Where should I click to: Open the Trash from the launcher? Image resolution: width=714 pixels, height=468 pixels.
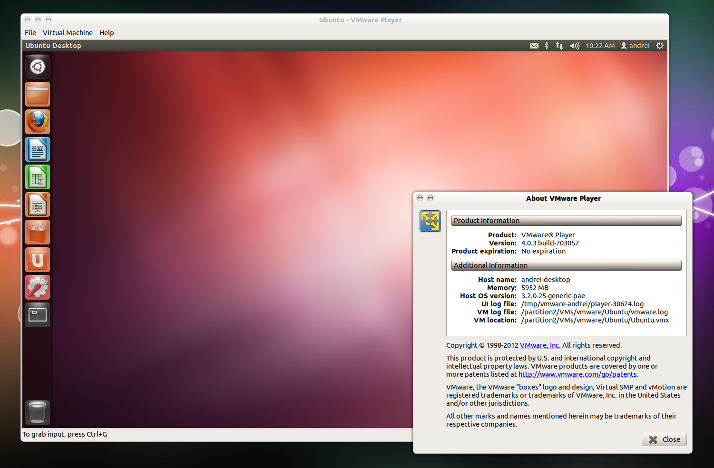[37, 413]
